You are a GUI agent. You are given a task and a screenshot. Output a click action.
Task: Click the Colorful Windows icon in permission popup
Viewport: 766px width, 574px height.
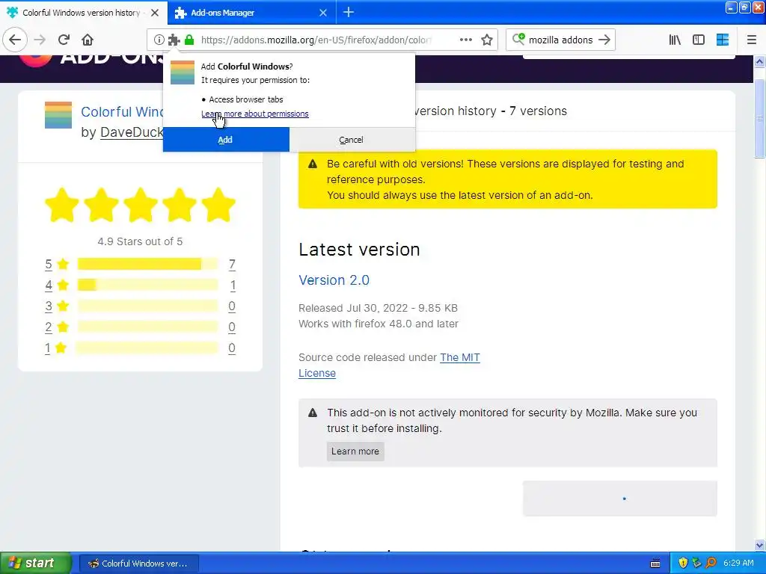click(183, 72)
